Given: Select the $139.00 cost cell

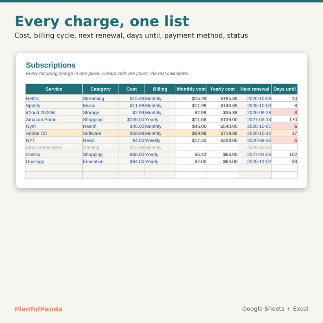Looking at the screenshot, I should coord(132,120).
